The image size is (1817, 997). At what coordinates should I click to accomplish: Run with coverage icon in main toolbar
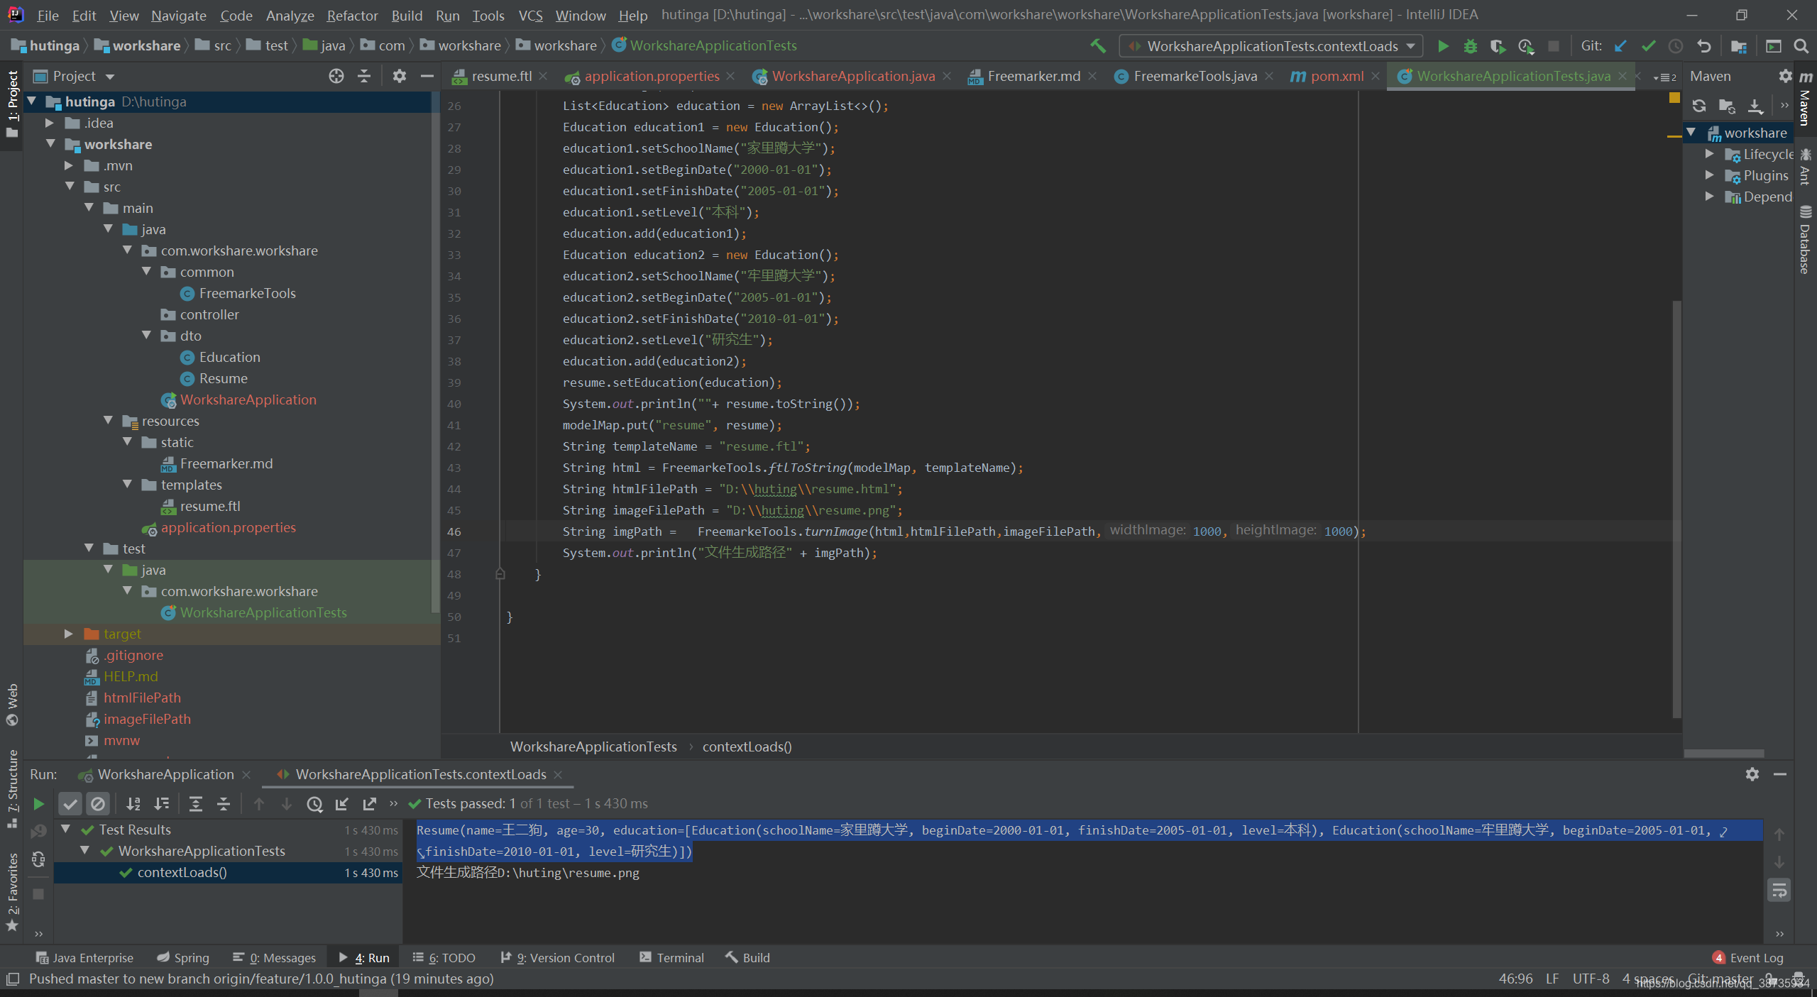click(1498, 46)
